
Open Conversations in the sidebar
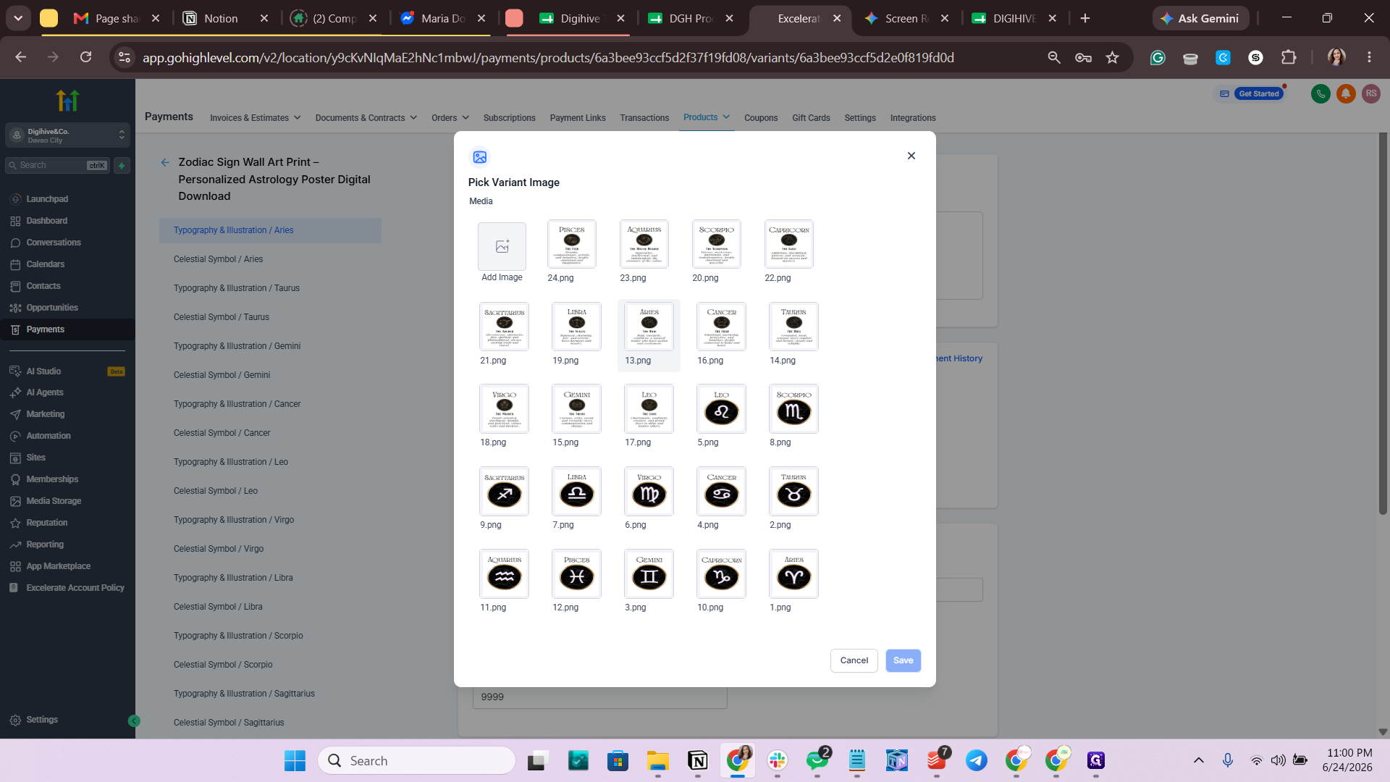point(53,243)
